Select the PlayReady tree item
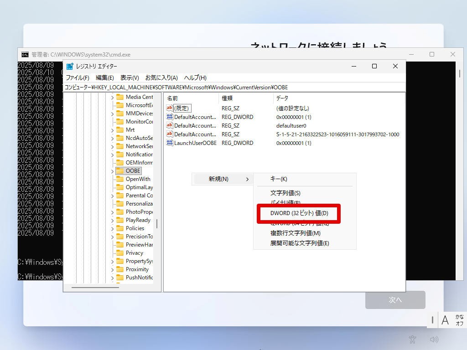The height and width of the screenshot is (350, 467). (138, 220)
